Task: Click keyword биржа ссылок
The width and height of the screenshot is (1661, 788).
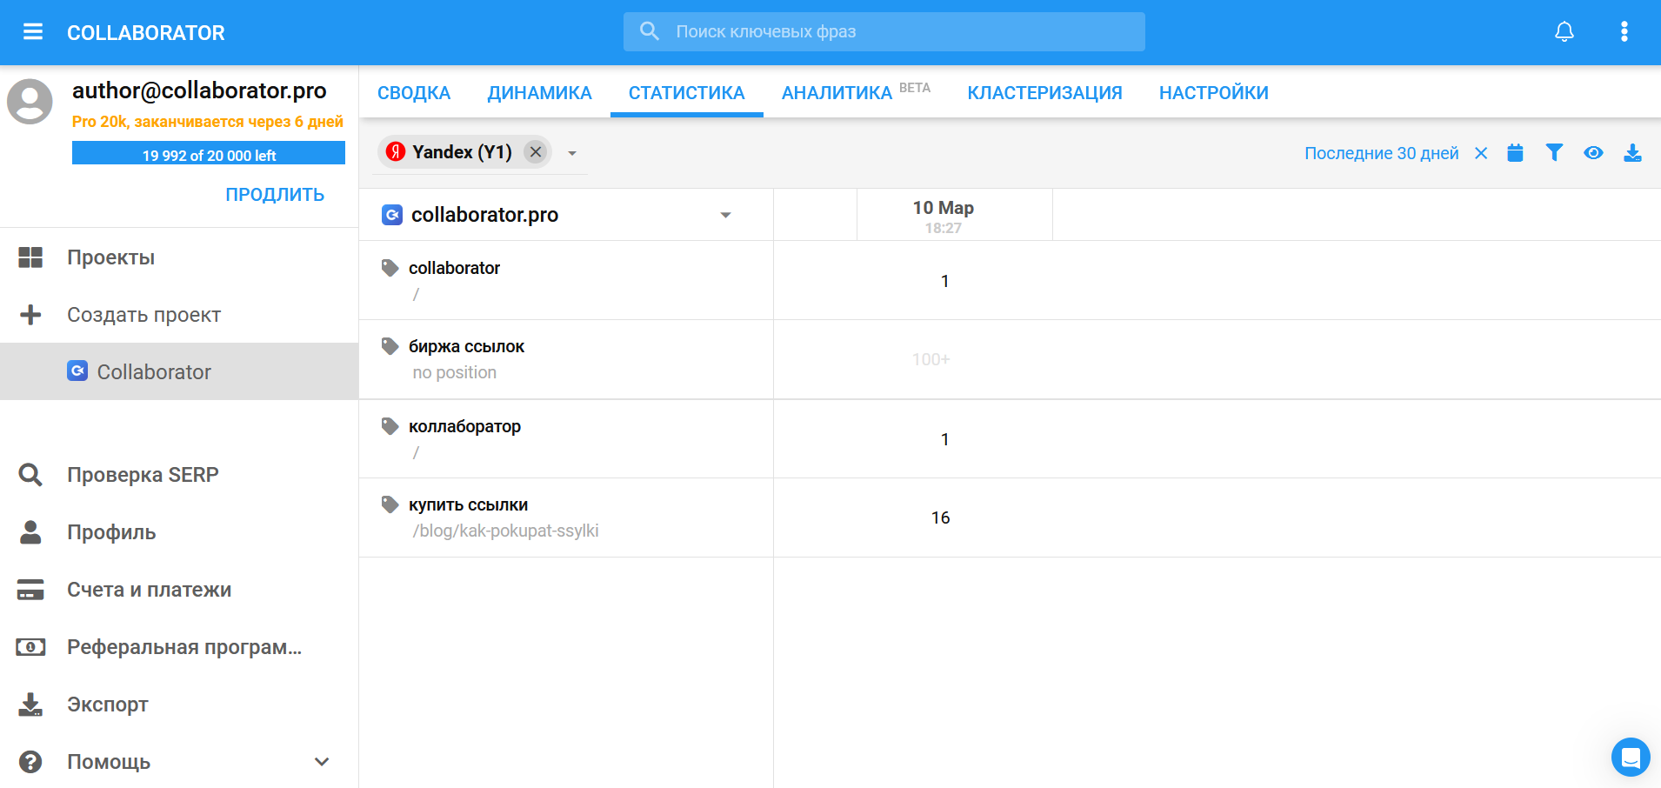Action: point(466,346)
